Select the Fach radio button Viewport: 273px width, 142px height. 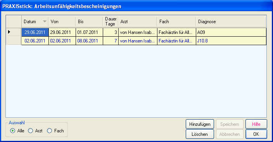pyautogui.click(x=50, y=130)
